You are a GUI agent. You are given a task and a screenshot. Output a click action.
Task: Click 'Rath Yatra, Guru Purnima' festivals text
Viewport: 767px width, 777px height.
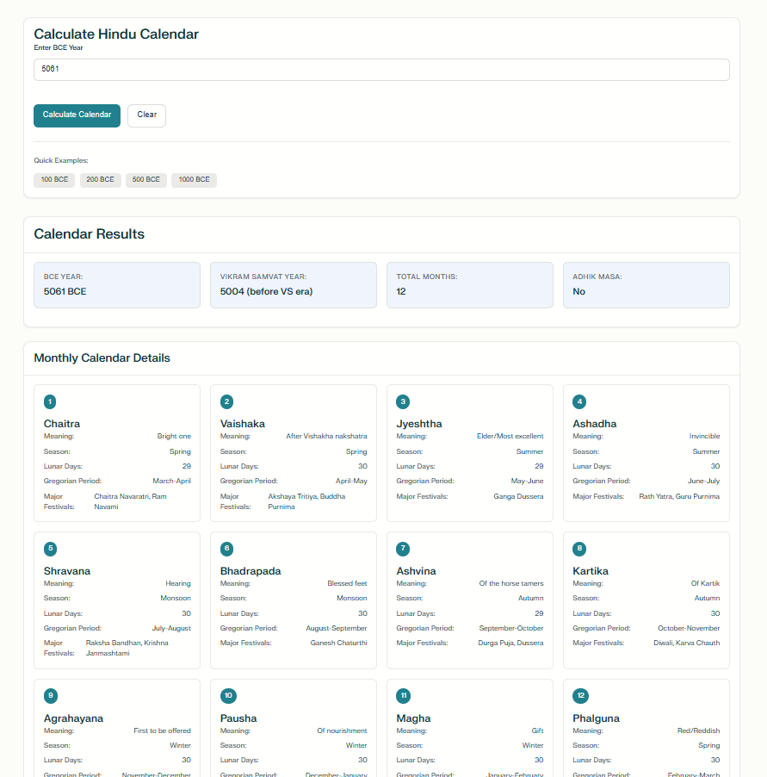point(679,496)
